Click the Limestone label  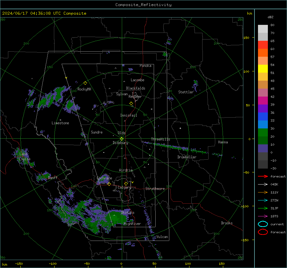tap(60, 123)
